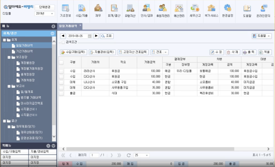Open the calendar picker icon beside date
This screenshot has width=275, height=167.
(x=90, y=36)
